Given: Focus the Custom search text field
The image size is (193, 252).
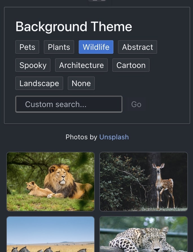Looking at the screenshot, I should (x=69, y=104).
